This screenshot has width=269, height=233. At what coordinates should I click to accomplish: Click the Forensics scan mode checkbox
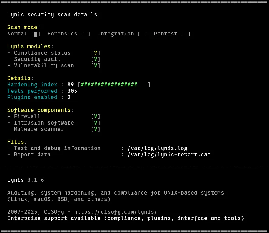point(86,34)
